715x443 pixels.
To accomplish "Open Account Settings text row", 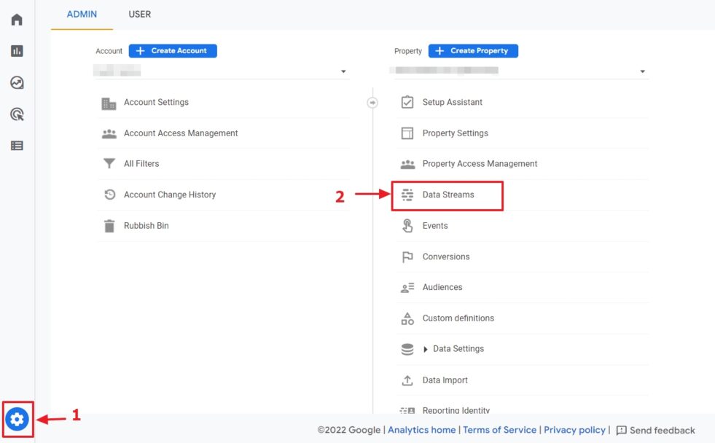I will (x=157, y=102).
